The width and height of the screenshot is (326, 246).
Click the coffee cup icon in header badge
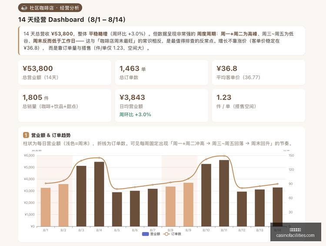click(x=24, y=8)
